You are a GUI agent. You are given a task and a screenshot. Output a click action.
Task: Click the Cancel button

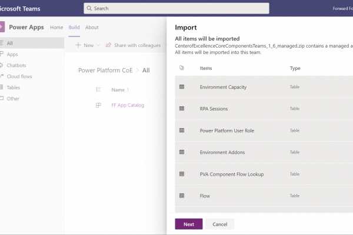(x=220, y=224)
